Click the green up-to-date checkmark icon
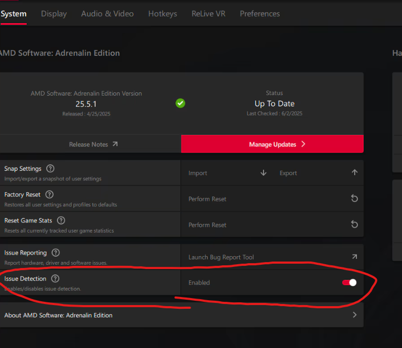The height and width of the screenshot is (348, 402). click(180, 103)
